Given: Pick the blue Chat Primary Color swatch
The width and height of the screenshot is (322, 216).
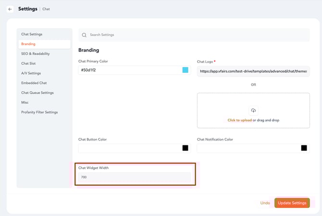Looking at the screenshot, I should point(185,70).
